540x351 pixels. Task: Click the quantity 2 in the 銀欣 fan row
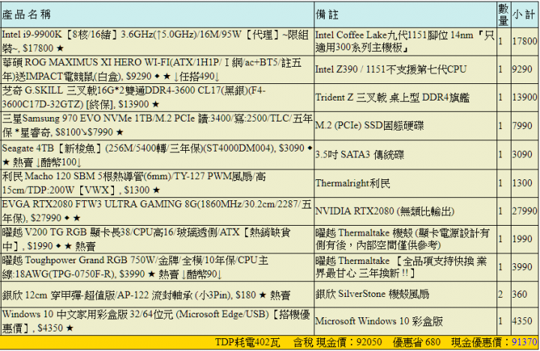click(503, 295)
